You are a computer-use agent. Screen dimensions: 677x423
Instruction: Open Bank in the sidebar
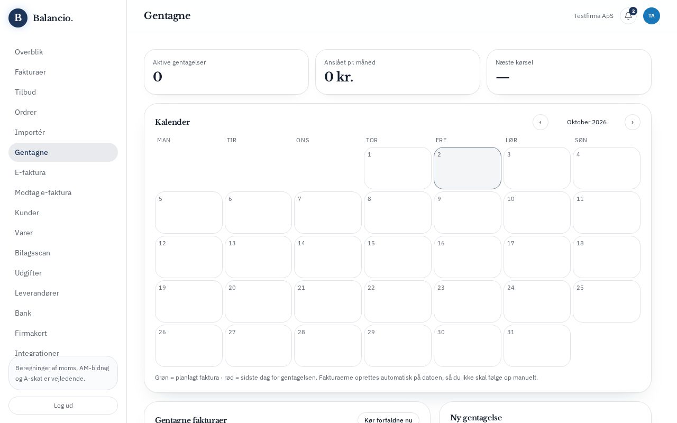[x=63, y=313]
